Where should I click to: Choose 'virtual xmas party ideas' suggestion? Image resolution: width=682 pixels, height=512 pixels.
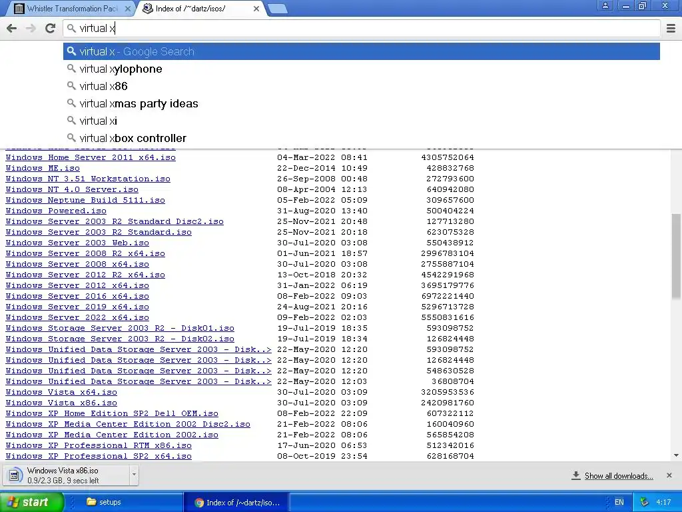click(362, 103)
